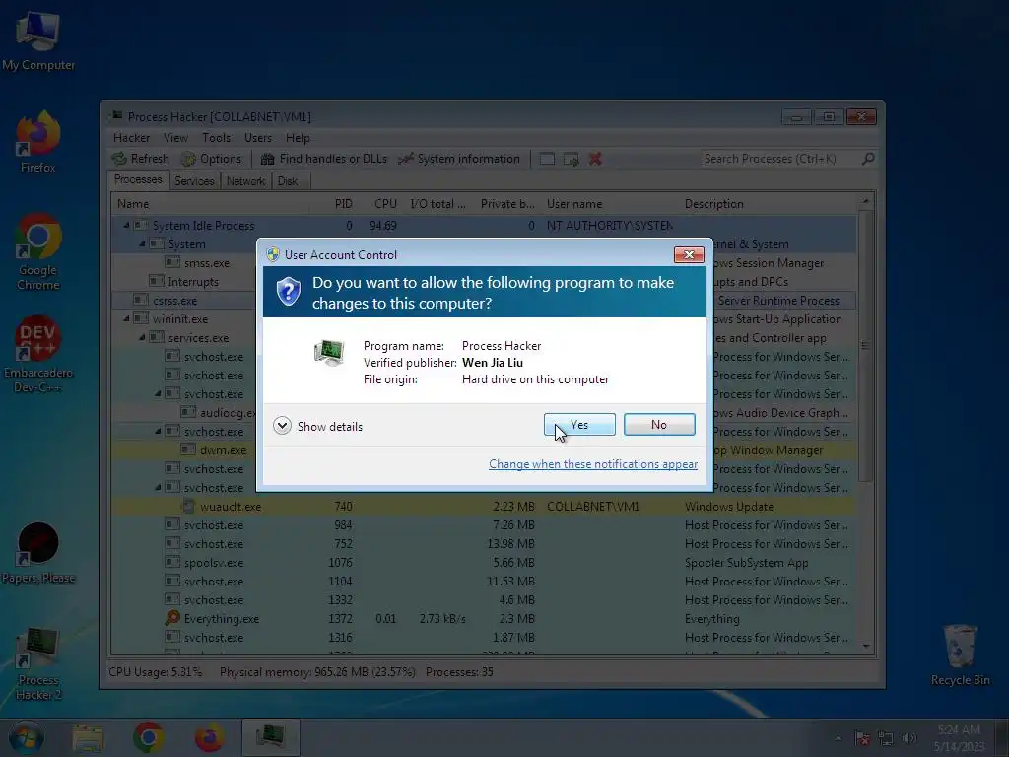Collapse the services.exe tree node

coord(142,337)
